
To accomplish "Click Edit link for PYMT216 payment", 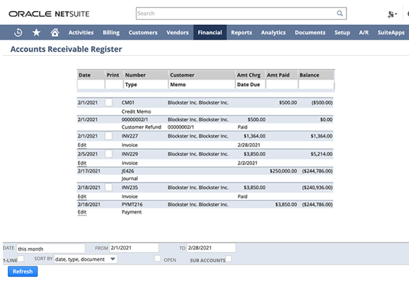I will pyautogui.click(x=82, y=212).
